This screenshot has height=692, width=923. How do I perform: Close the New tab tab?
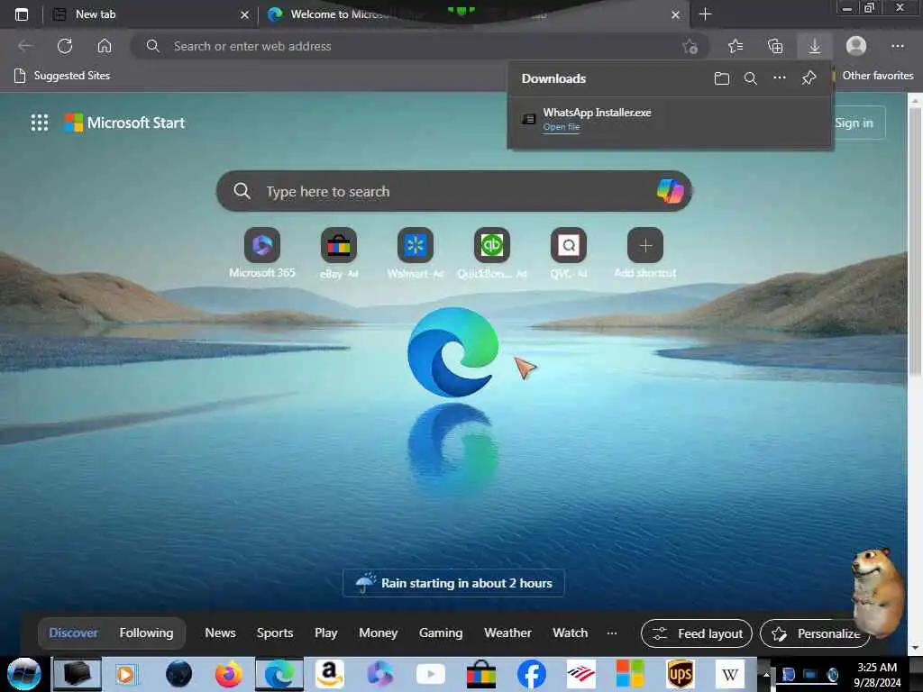pos(244,14)
